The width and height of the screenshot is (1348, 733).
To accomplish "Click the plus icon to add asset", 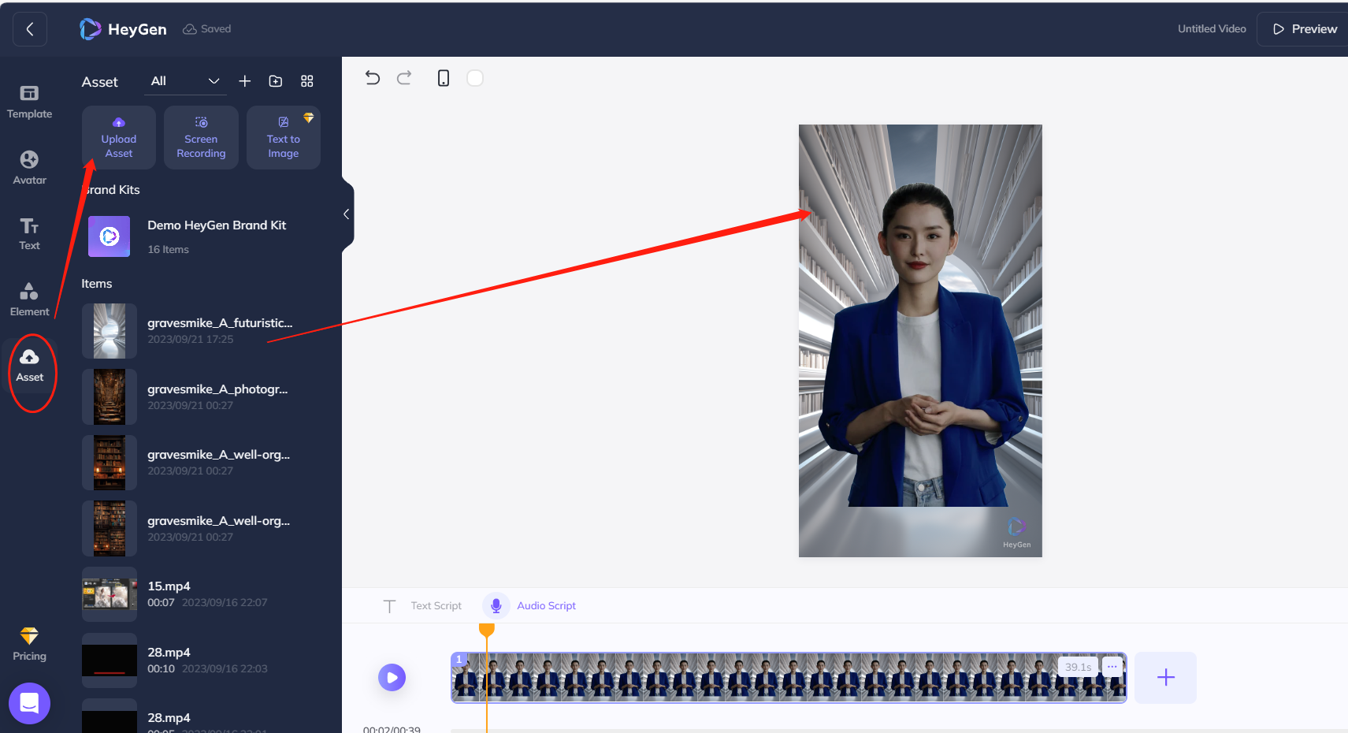I will point(245,81).
